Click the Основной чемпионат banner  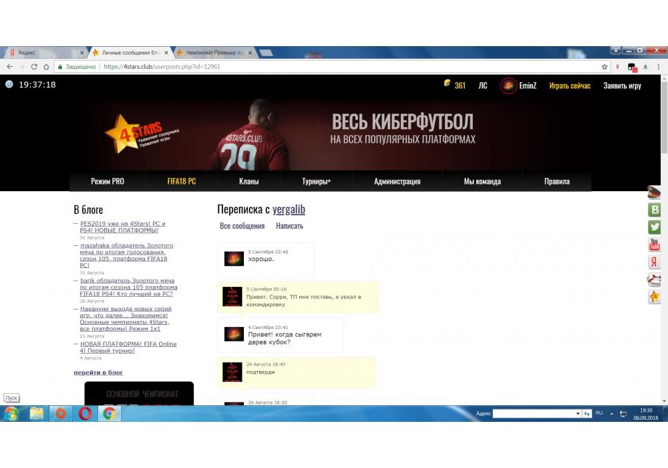(139, 393)
